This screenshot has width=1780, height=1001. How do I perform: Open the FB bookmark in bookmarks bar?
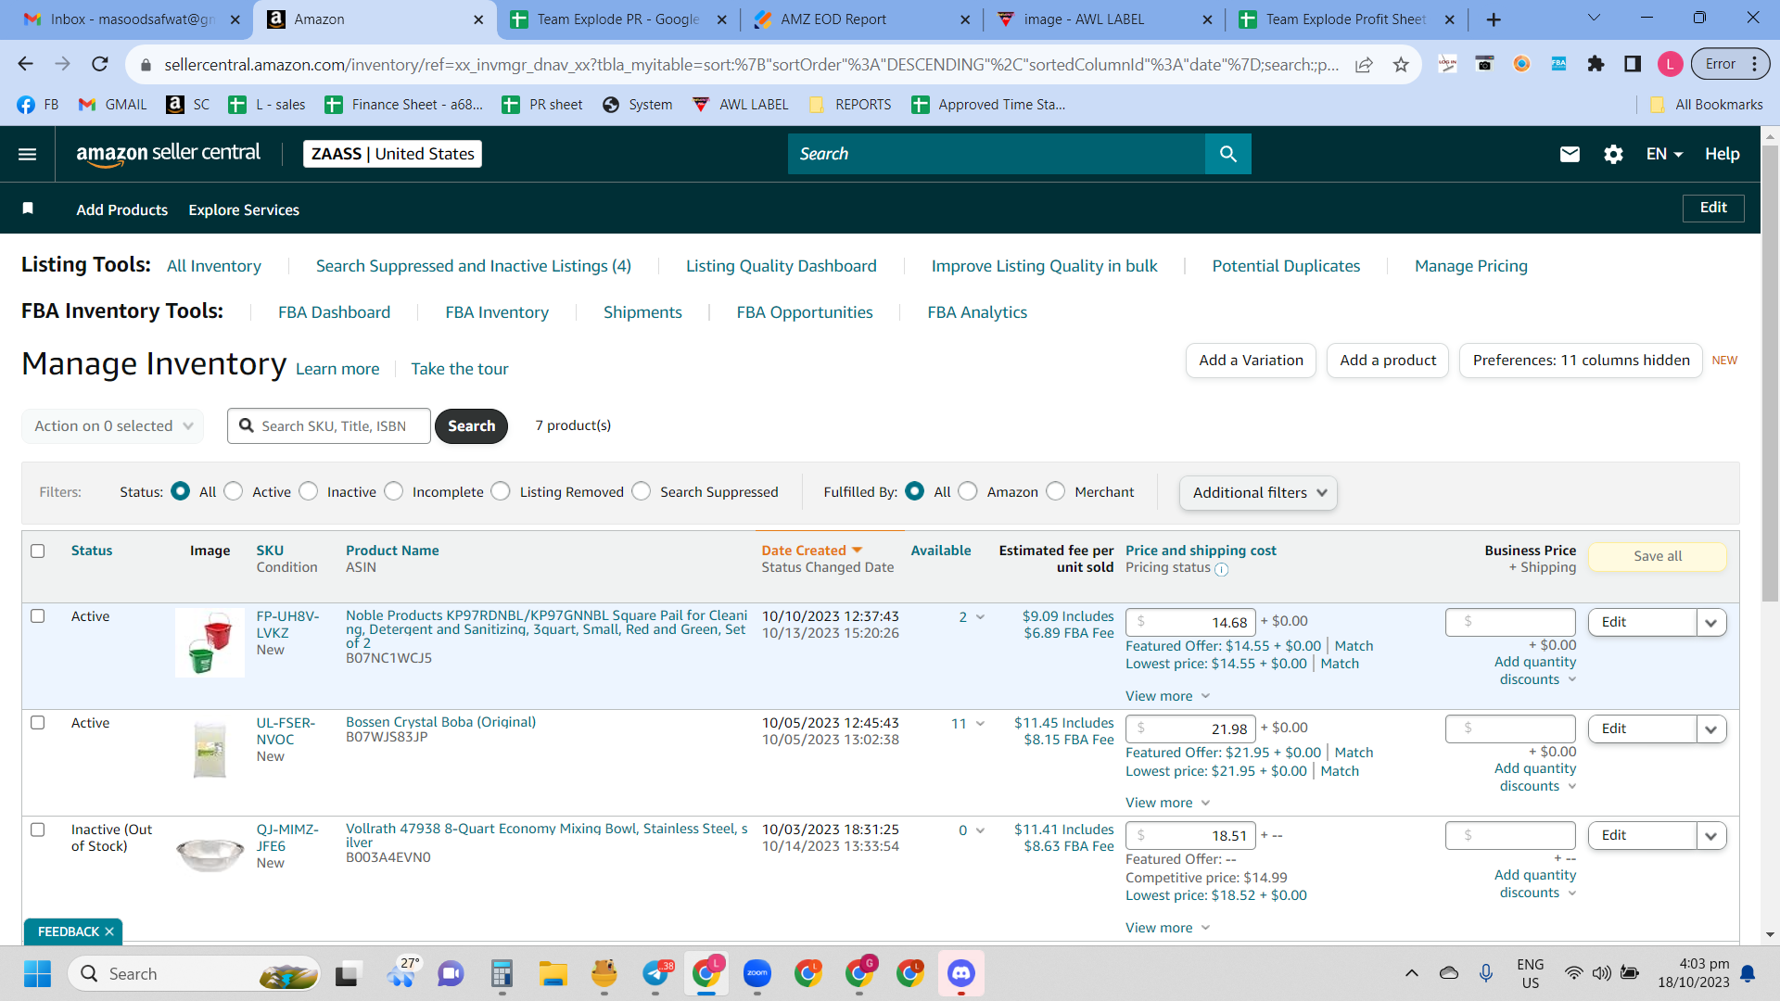(38, 105)
